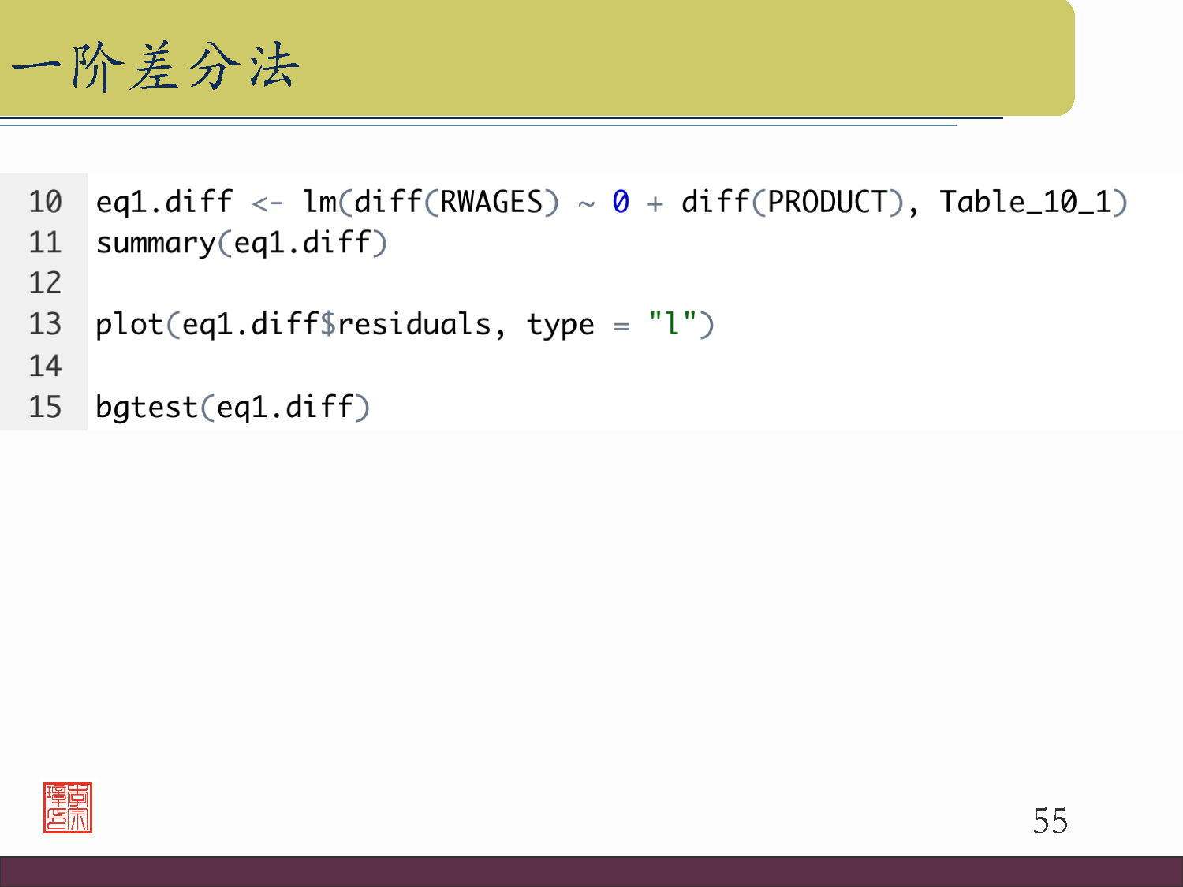Click the dark purple footer bar
The width and height of the screenshot is (1183, 887).
(x=591, y=871)
